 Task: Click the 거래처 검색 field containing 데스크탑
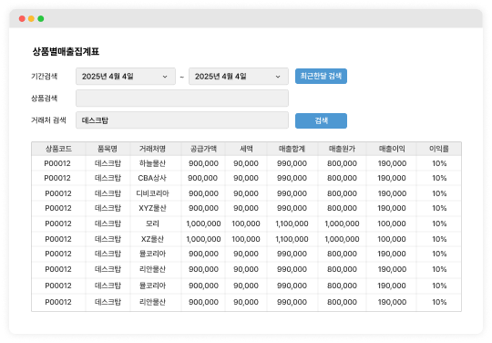(x=182, y=120)
